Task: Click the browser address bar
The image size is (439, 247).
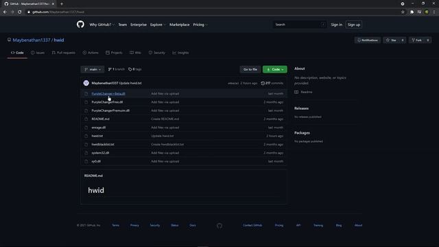Action: (213, 12)
